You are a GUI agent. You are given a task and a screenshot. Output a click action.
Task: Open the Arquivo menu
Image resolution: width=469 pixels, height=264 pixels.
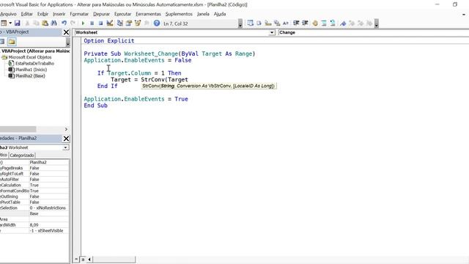8,14
